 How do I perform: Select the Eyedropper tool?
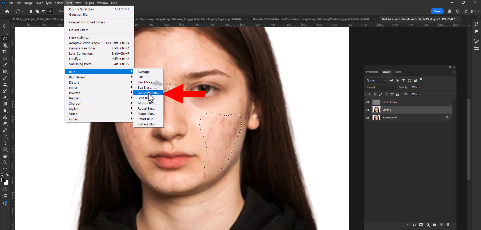5,65
